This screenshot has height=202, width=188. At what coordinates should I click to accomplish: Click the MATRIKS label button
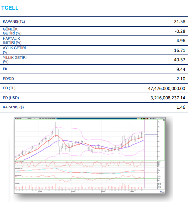point(153,118)
